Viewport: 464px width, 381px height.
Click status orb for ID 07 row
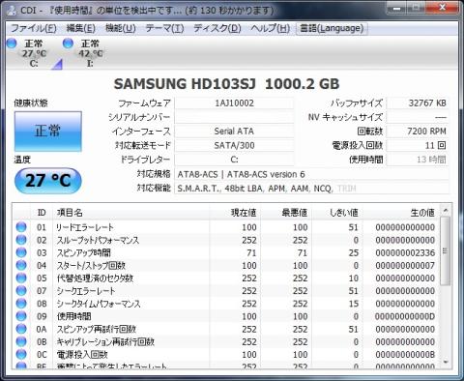pyautogui.click(x=21, y=291)
